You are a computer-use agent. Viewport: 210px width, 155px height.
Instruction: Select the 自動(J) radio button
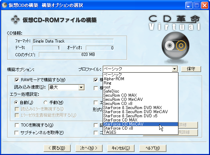[x=16, y=103]
